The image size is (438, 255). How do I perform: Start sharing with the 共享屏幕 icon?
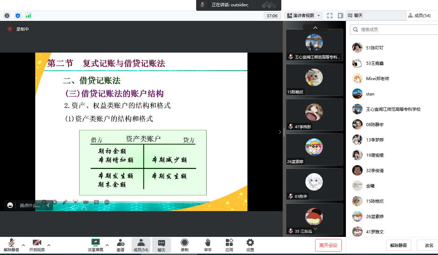tap(95, 245)
